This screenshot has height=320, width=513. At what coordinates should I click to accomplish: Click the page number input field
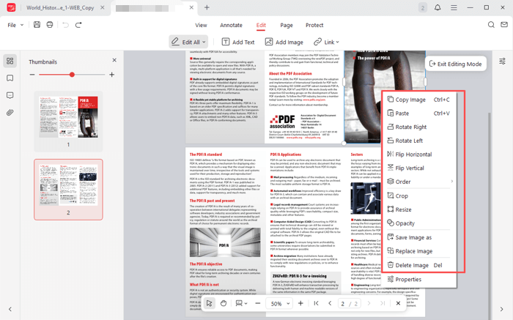pos(342,304)
